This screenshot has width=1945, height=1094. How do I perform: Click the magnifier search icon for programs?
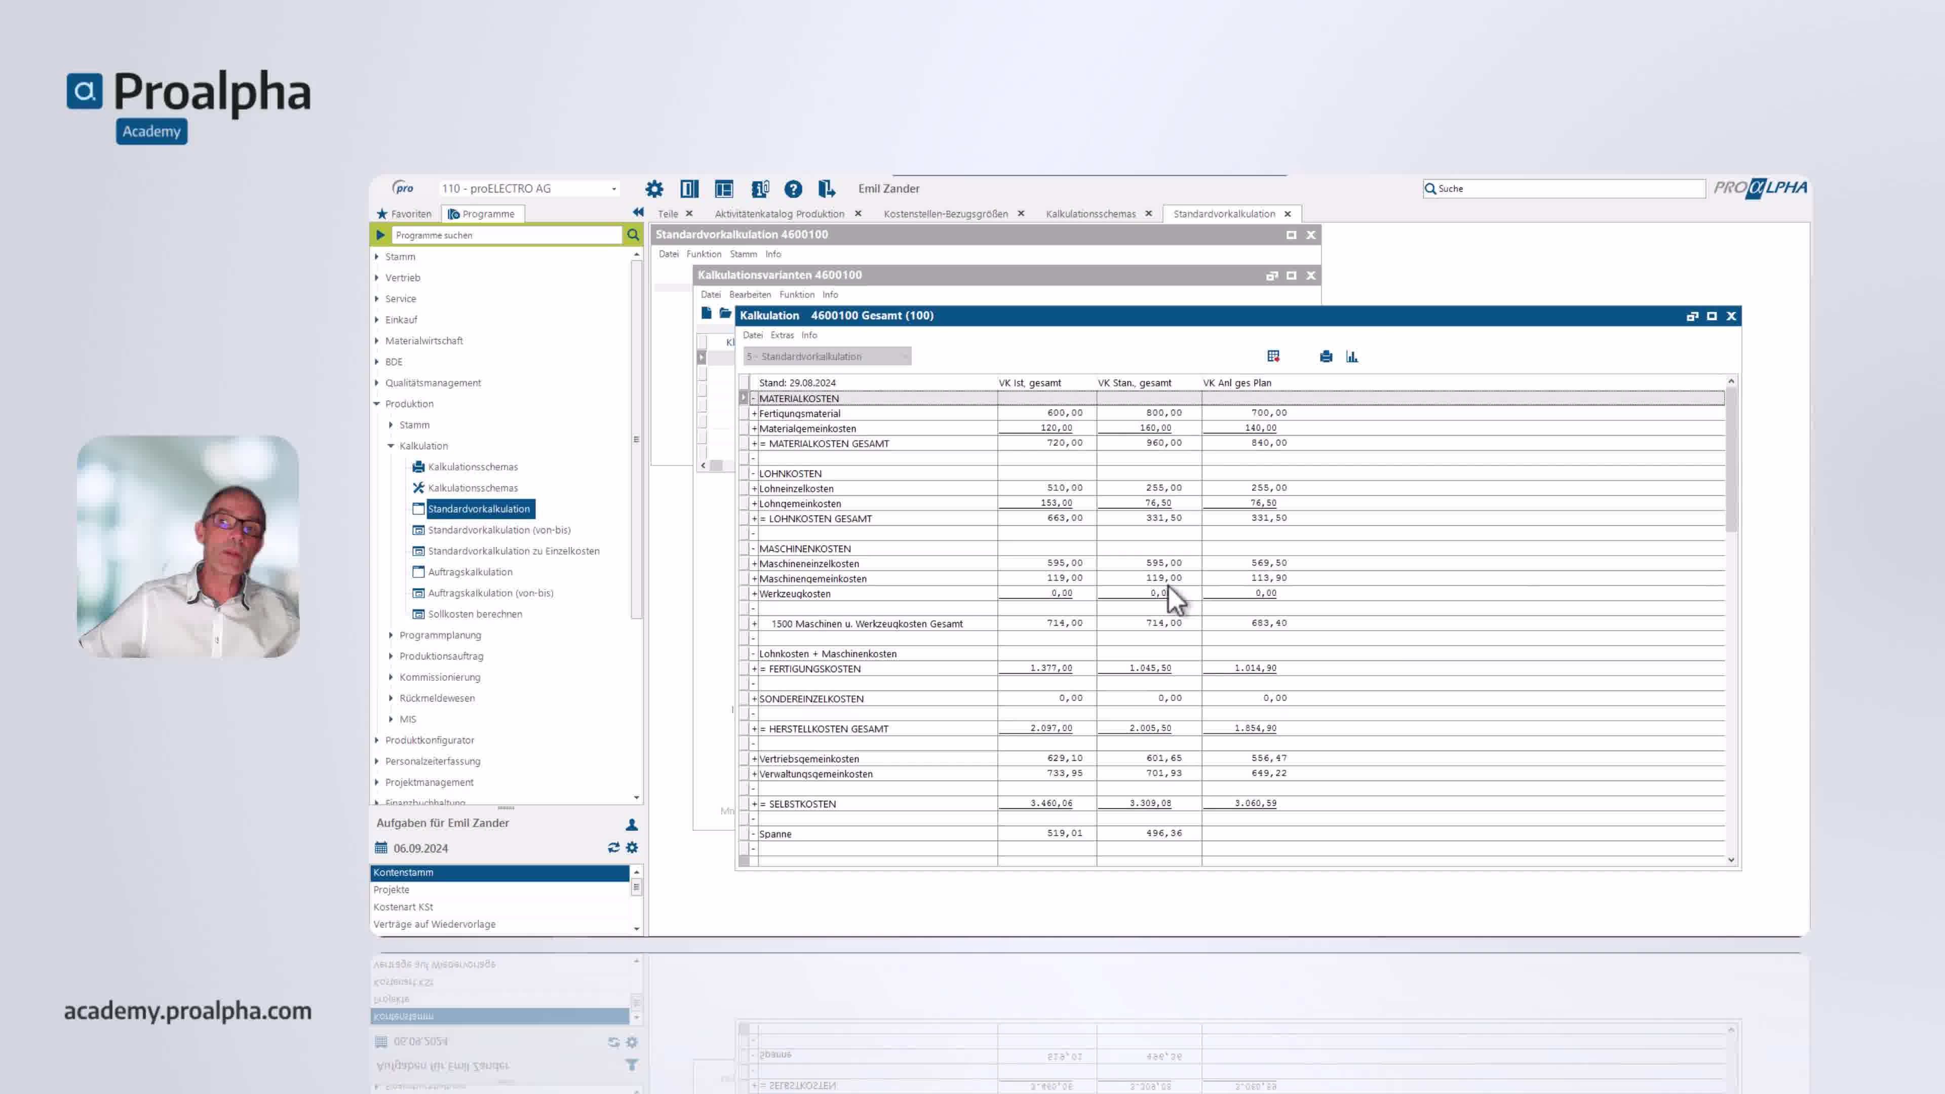coord(633,235)
